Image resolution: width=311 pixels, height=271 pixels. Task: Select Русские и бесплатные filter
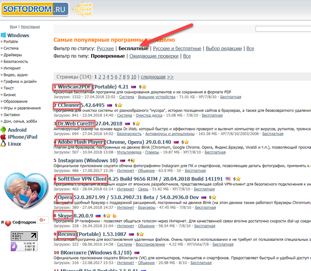(177, 48)
